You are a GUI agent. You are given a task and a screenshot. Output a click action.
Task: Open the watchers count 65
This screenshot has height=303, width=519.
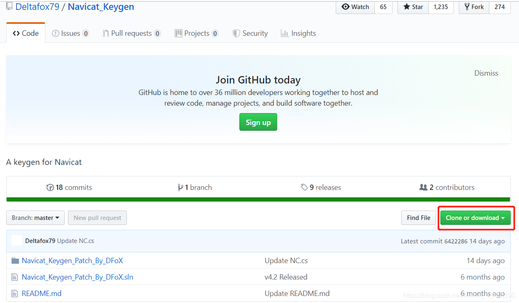point(383,7)
